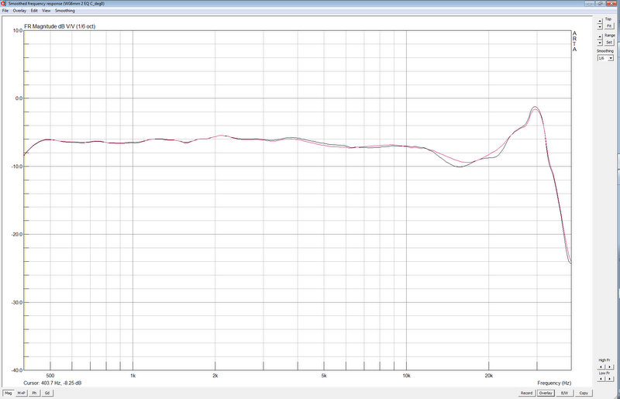This screenshot has height=399, width=620.
Task: Open the File menu
Action: tap(5, 11)
